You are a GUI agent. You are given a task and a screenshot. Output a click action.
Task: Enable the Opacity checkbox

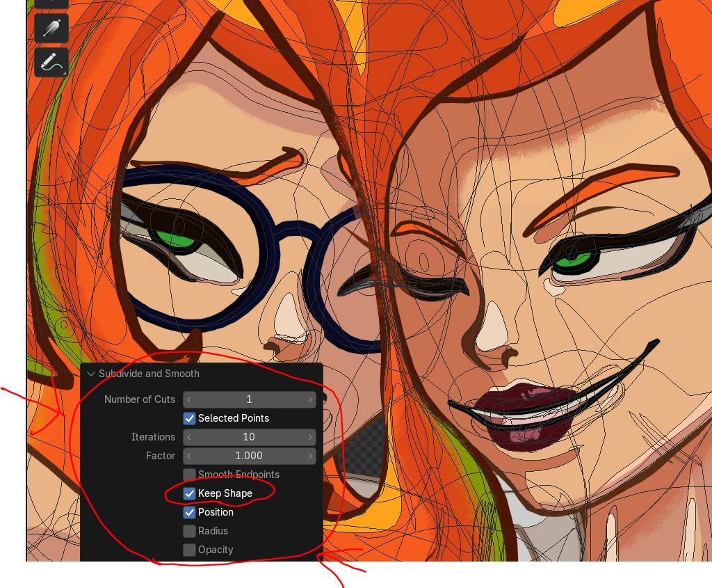coord(189,550)
